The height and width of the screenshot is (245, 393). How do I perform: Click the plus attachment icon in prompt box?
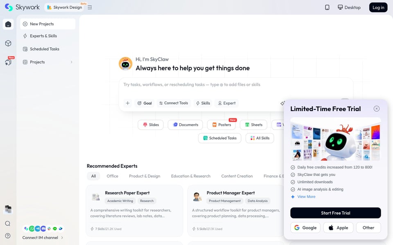[x=128, y=103]
